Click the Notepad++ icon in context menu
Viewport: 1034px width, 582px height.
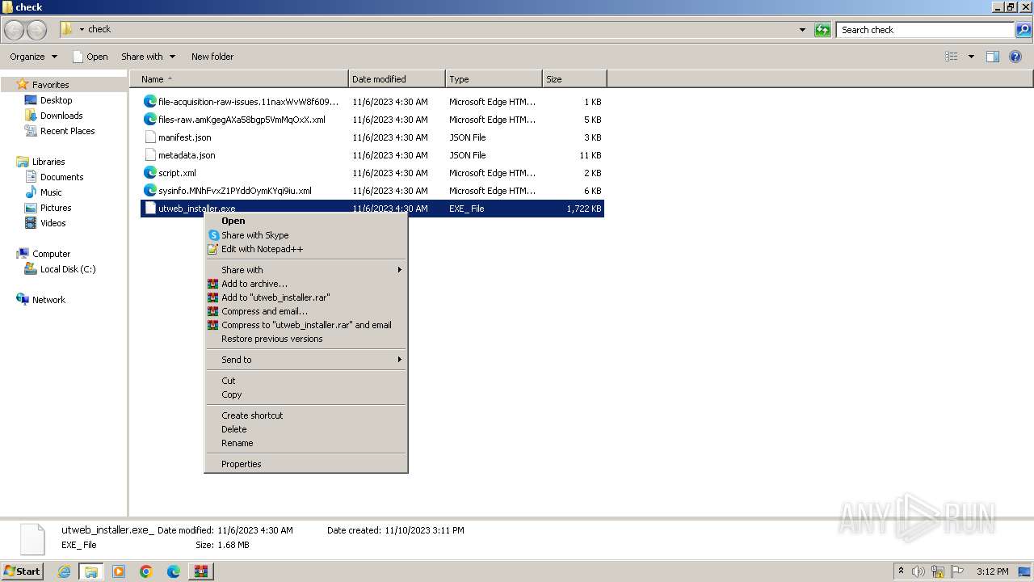213,249
